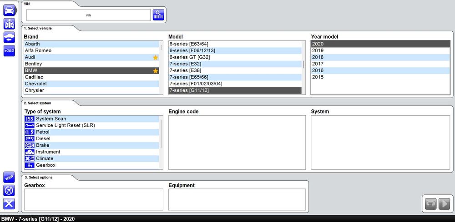Screen dimensions: 455x222
Task: Select model 7-series [E65/66]
Action: tap(235, 77)
